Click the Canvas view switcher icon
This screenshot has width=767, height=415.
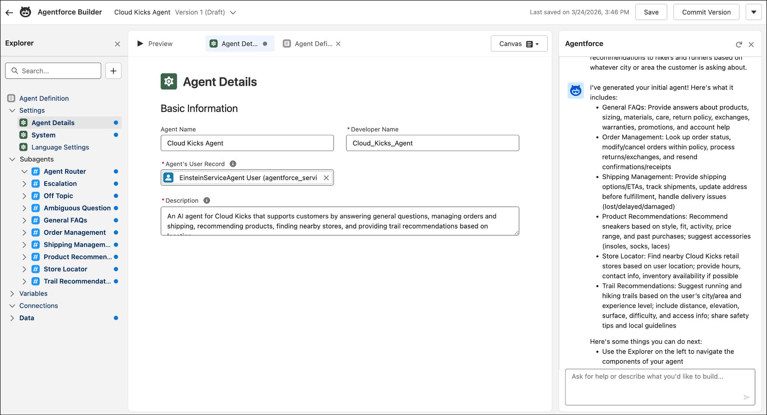tap(529, 43)
